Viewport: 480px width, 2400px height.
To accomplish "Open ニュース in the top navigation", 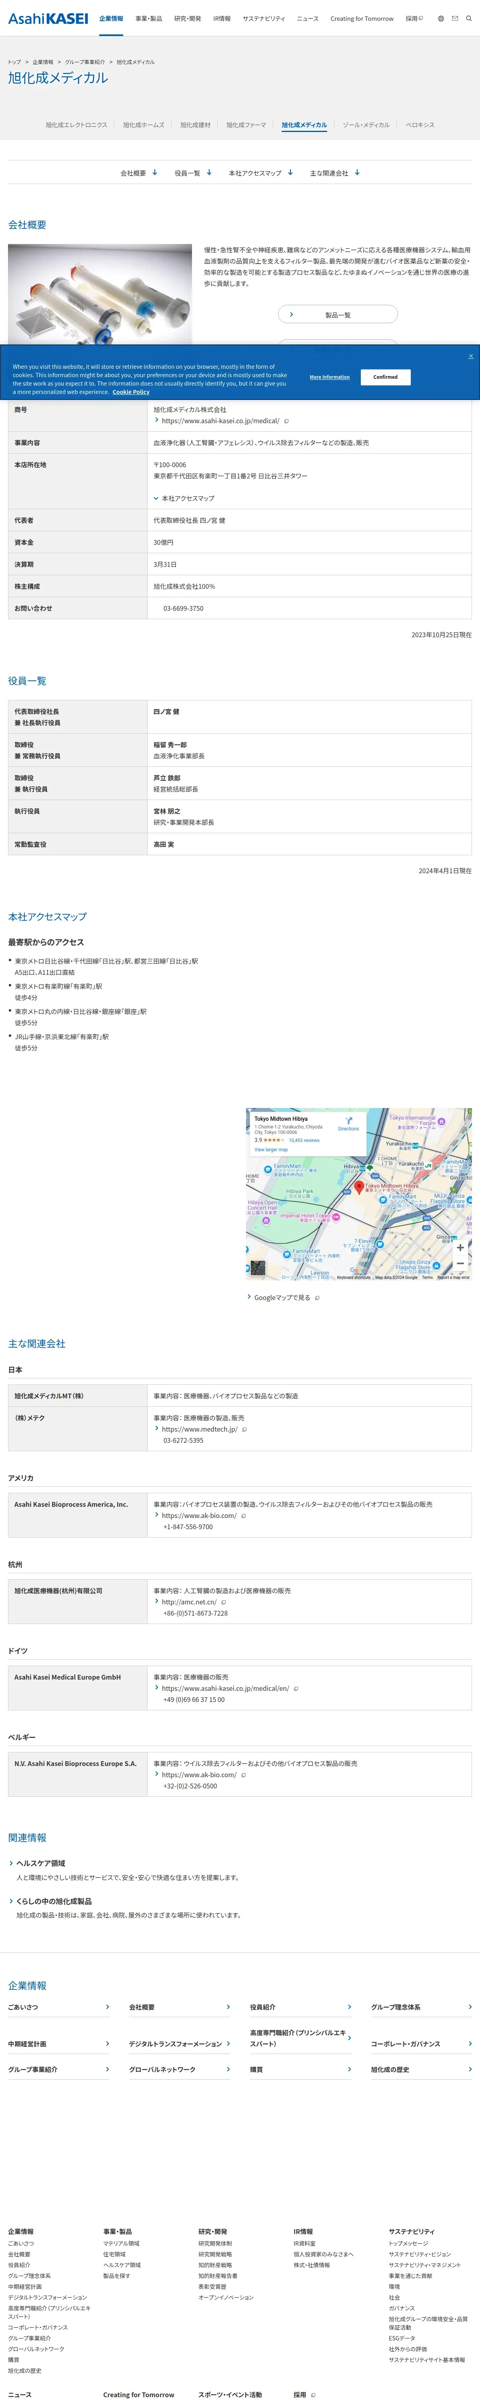I will point(308,19).
